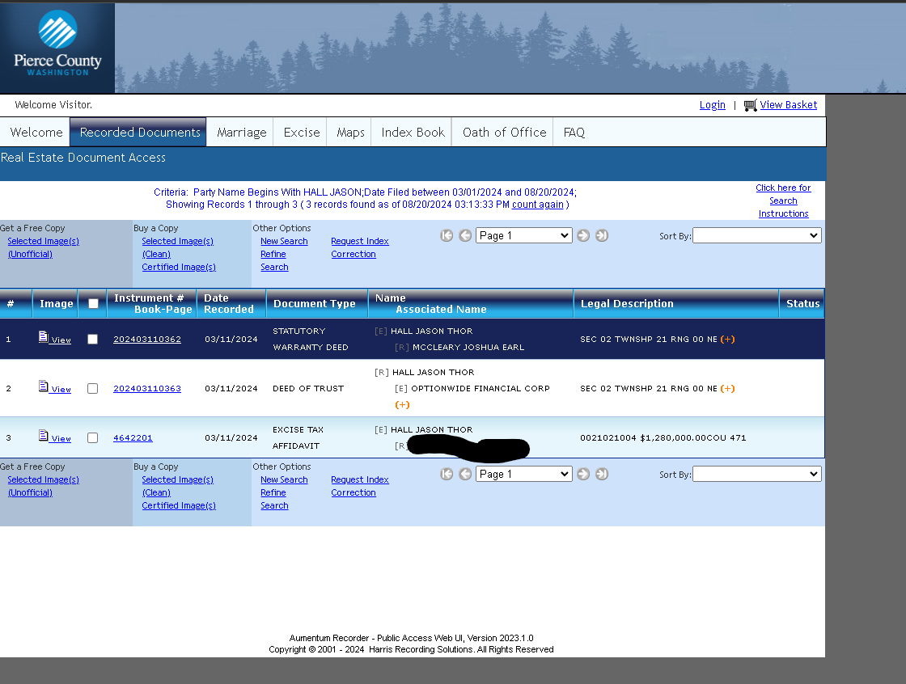Go to first page using top pager

[447, 236]
